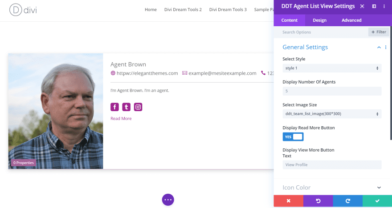
Task: Toggle the Display Read More Button switch
Action: 293,137
